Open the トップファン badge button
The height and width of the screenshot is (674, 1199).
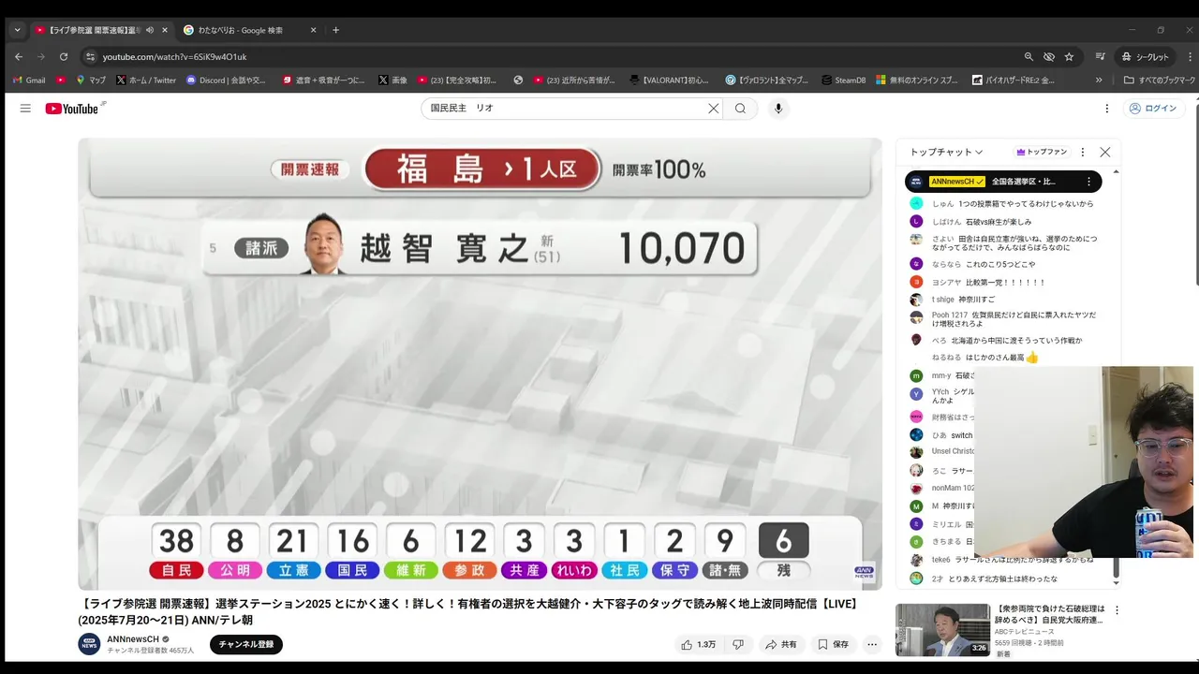tap(1042, 152)
